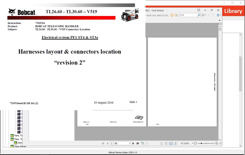Click the previous page arrow

click(107, 144)
